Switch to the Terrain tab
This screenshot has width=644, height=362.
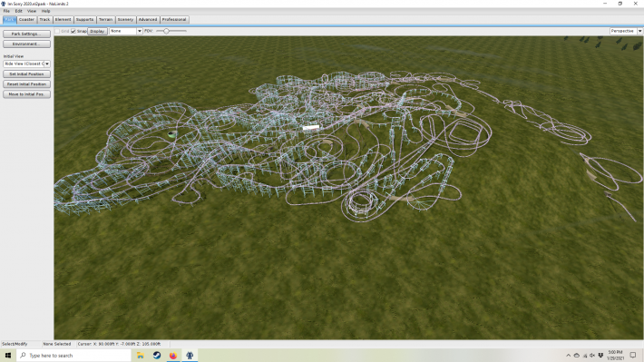point(105,20)
